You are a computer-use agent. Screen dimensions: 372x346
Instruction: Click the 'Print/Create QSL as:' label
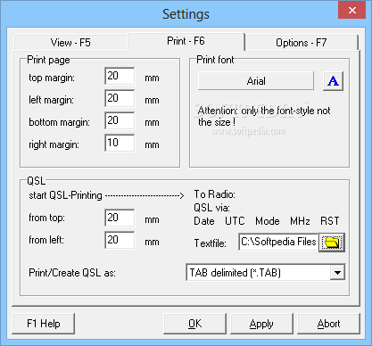click(x=72, y=273)
